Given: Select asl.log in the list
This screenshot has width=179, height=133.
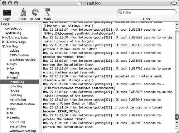Looking at the screenshot, I should pyautogui.click(x=15, y=51).
